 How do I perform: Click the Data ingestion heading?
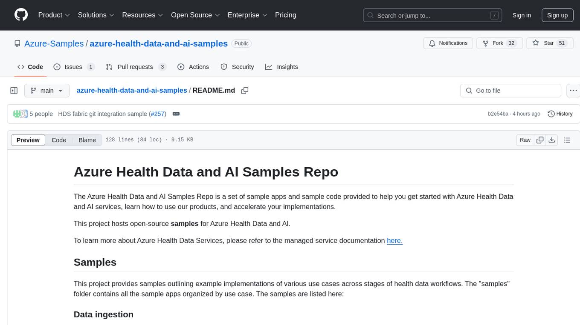click(104, 314)
